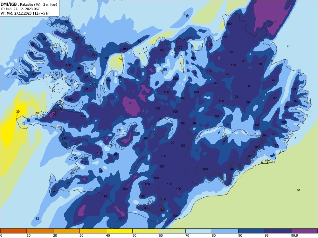
Task: Click the map value 61 over the southeast sea
Action: [299, 190]
